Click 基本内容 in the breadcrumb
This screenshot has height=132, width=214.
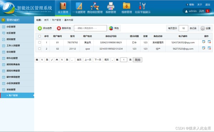[68, 20]
